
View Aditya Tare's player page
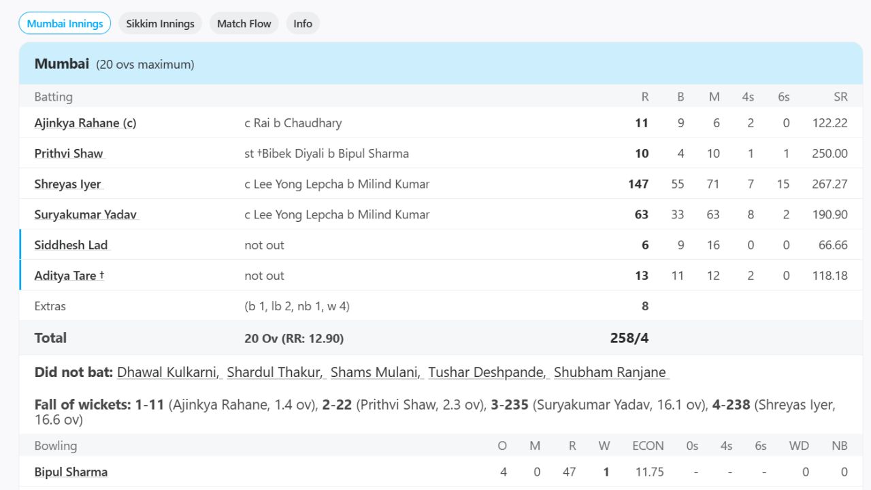(x=69, y=275)
